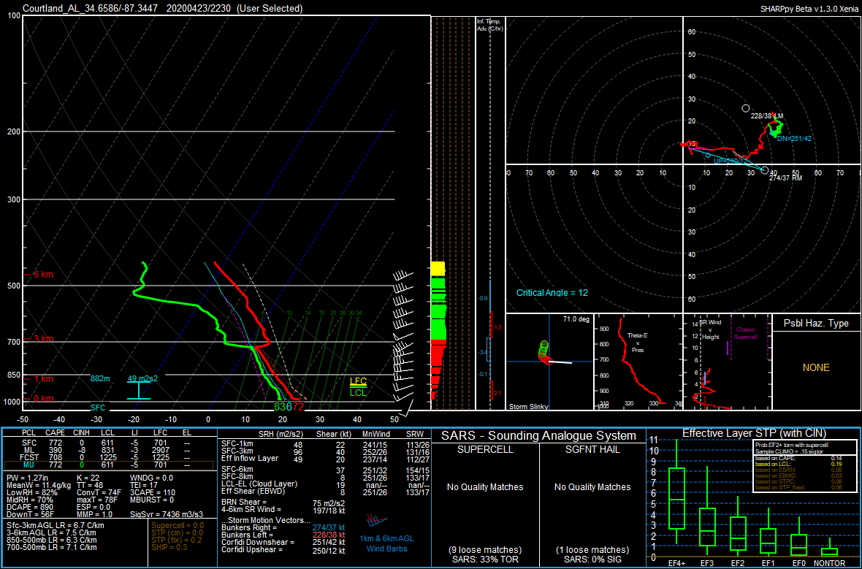
Task: Click the "Corfidi Upshear = 250/12 kt" line
Action: [x=283, y=550]
